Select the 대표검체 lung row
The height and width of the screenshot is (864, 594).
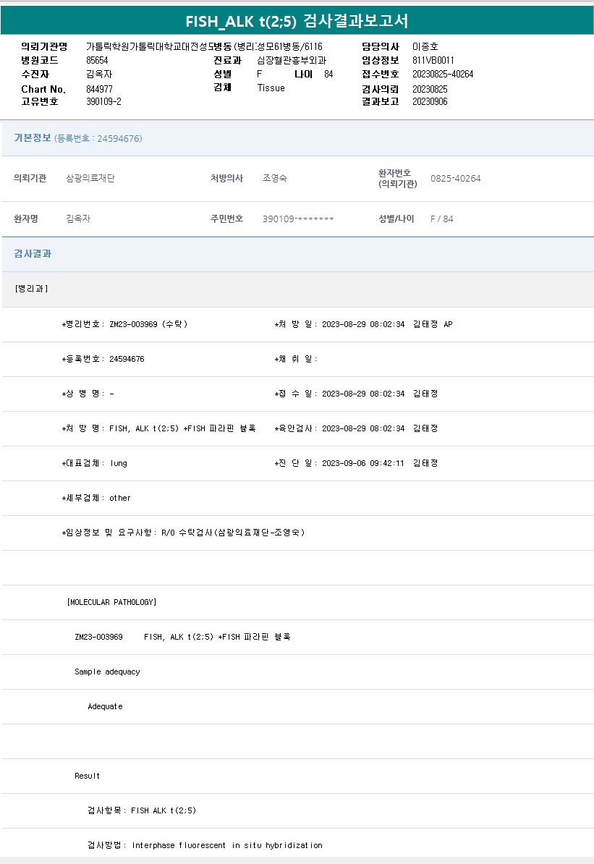click(x=94, y=463)
